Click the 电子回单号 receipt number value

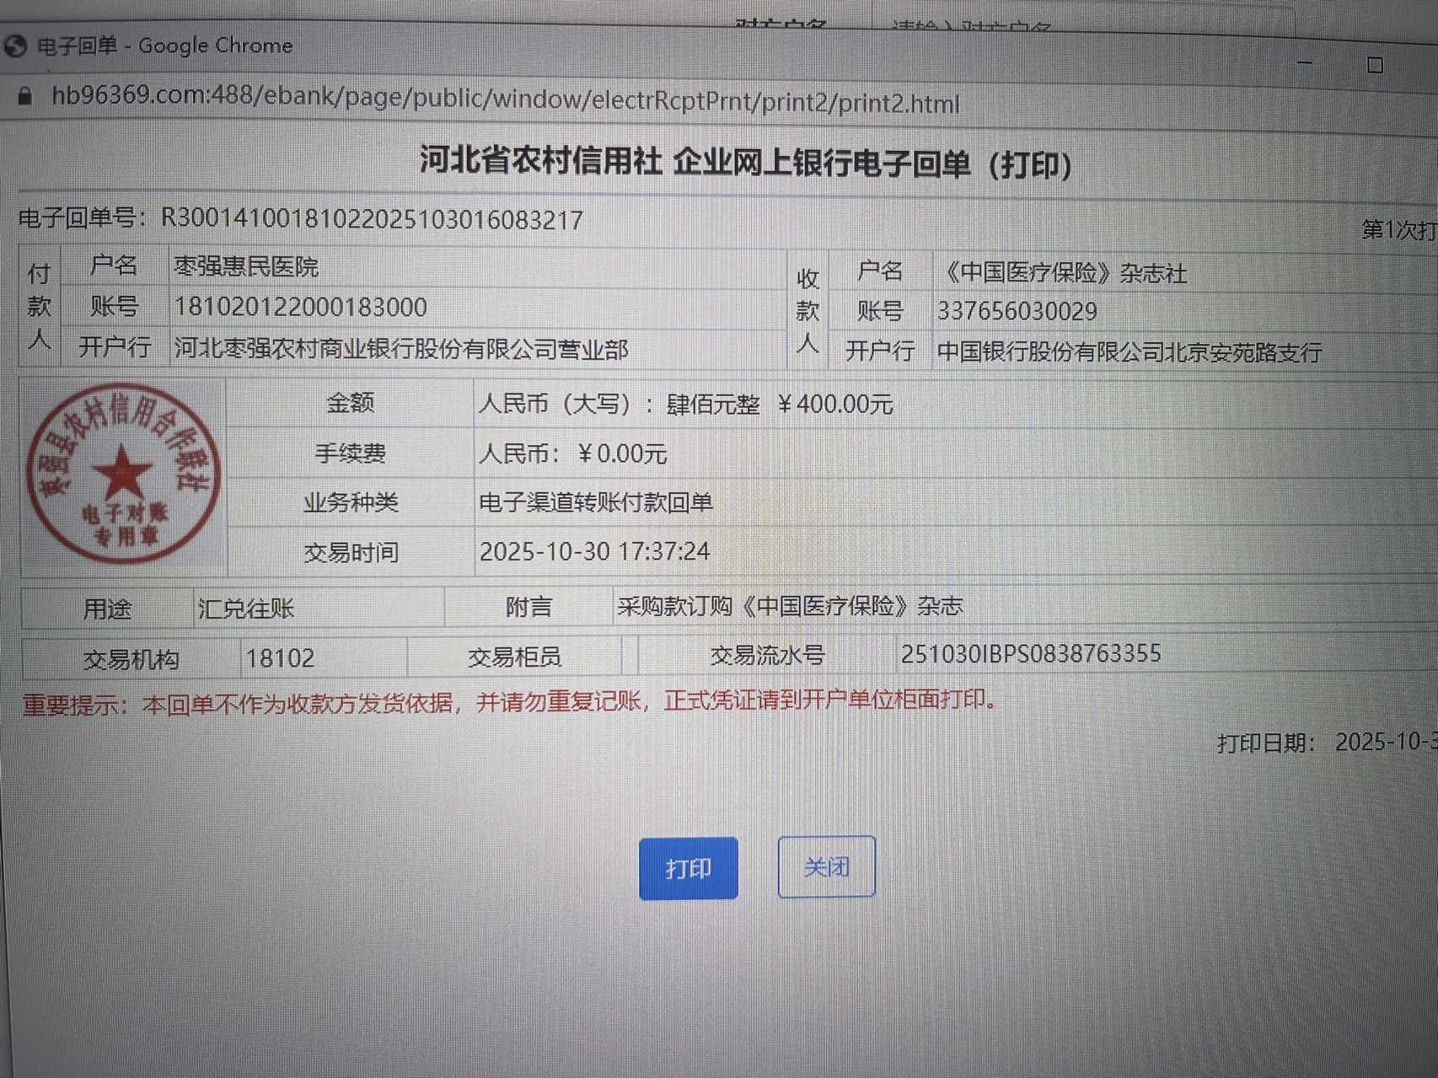[372, 220]
